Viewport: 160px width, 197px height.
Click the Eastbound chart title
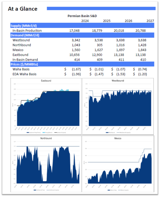[46, 81]
